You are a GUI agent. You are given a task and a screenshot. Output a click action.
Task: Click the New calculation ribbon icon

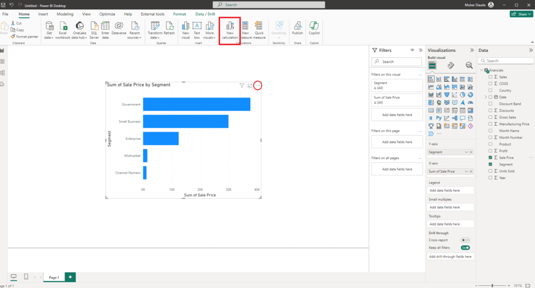230,30
